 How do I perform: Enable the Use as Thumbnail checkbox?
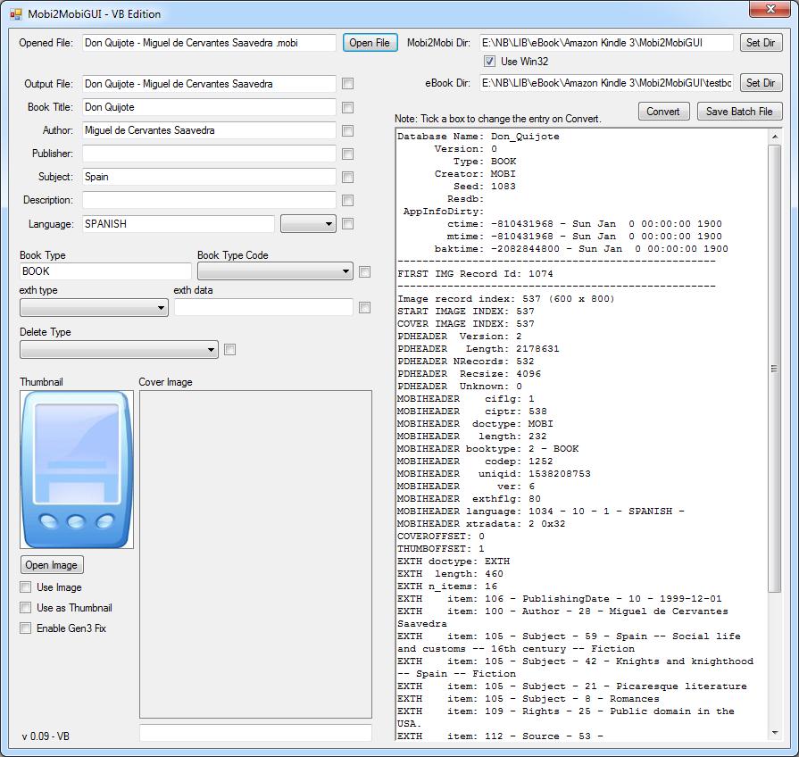[25, 608]
